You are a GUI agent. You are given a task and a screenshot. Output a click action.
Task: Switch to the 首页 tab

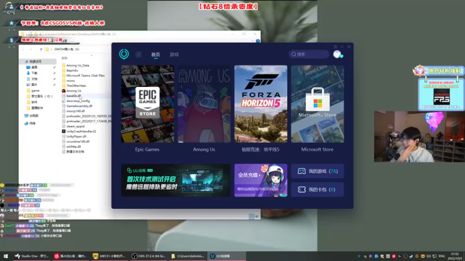(x=155, y=55)
